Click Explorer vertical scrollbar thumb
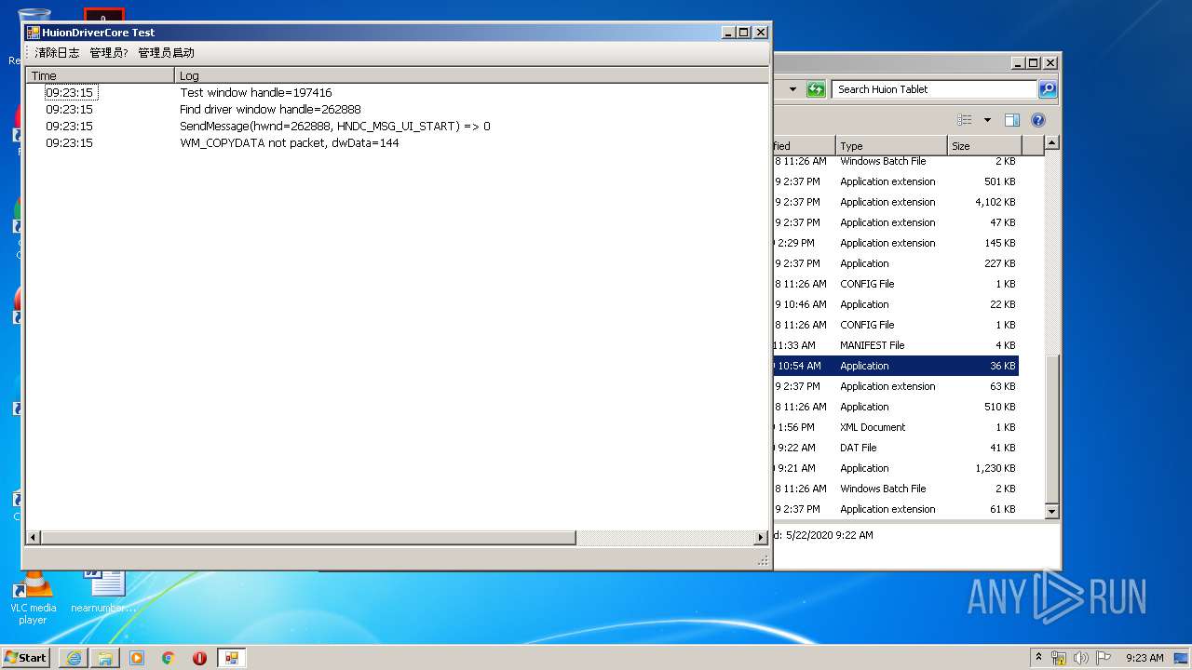 [x=1051, y=430]
